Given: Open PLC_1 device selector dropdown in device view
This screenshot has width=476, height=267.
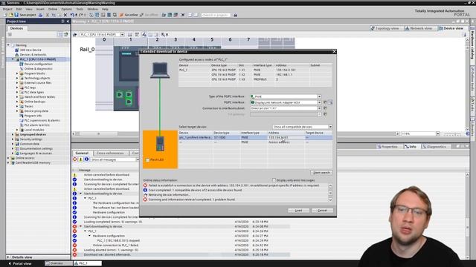Looking at the screenshot, I should click(122, 35).
